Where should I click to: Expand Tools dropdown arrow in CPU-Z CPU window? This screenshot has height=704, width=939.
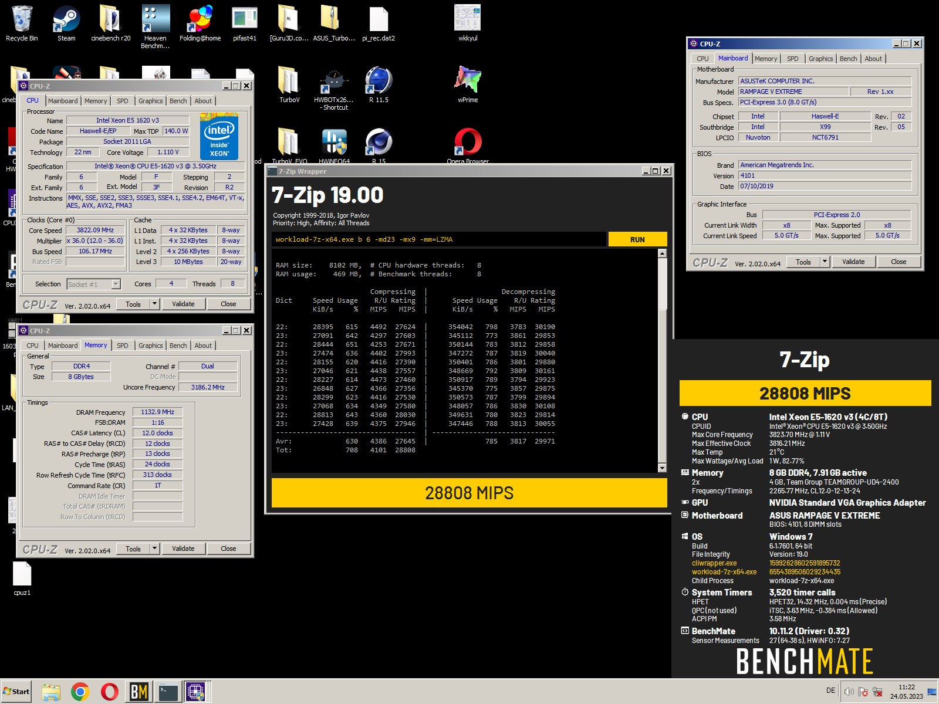154,304
